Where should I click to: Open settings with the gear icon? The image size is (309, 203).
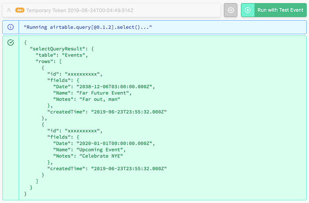coord(230,10)
